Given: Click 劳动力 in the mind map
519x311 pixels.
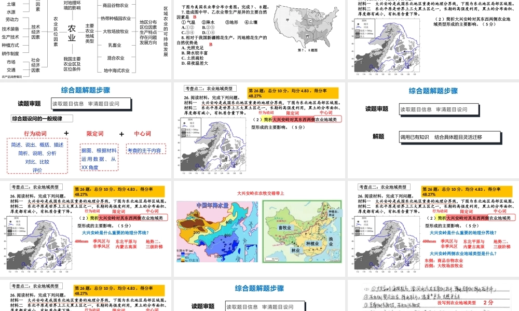Looking at the screenshot, I should 12,20.
